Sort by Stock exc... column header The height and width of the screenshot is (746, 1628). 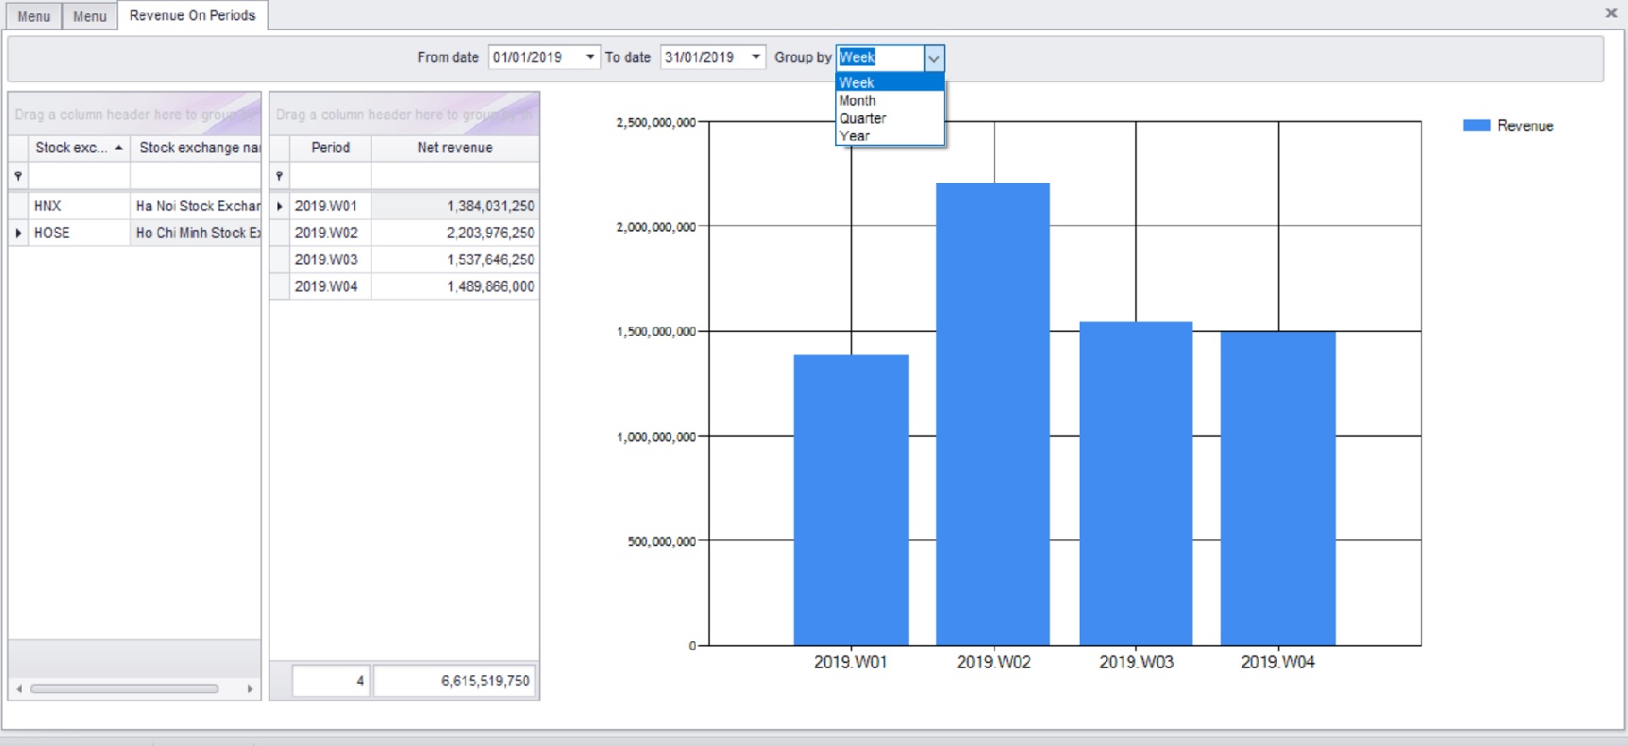tap(78, 148)
